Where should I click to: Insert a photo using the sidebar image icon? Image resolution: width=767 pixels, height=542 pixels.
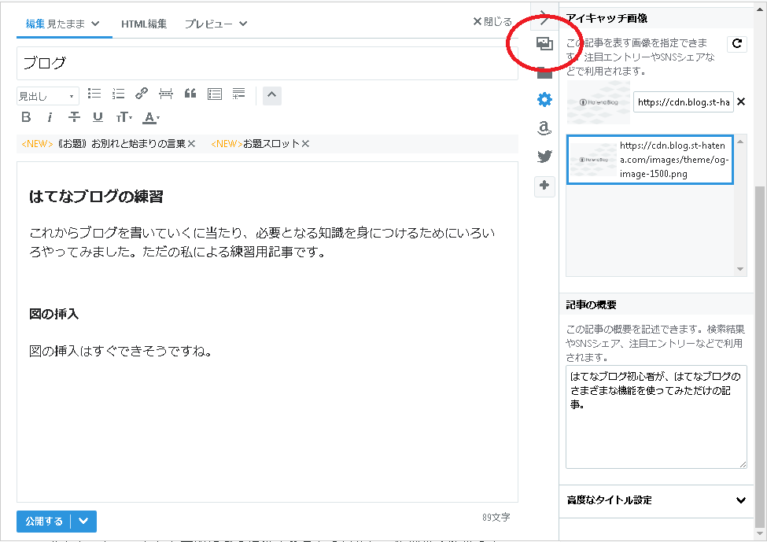[x=545, y=44]
